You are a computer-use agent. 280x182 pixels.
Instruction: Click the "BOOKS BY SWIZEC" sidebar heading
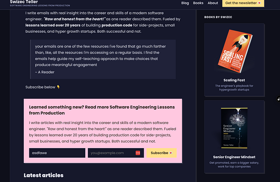(218, 17)
